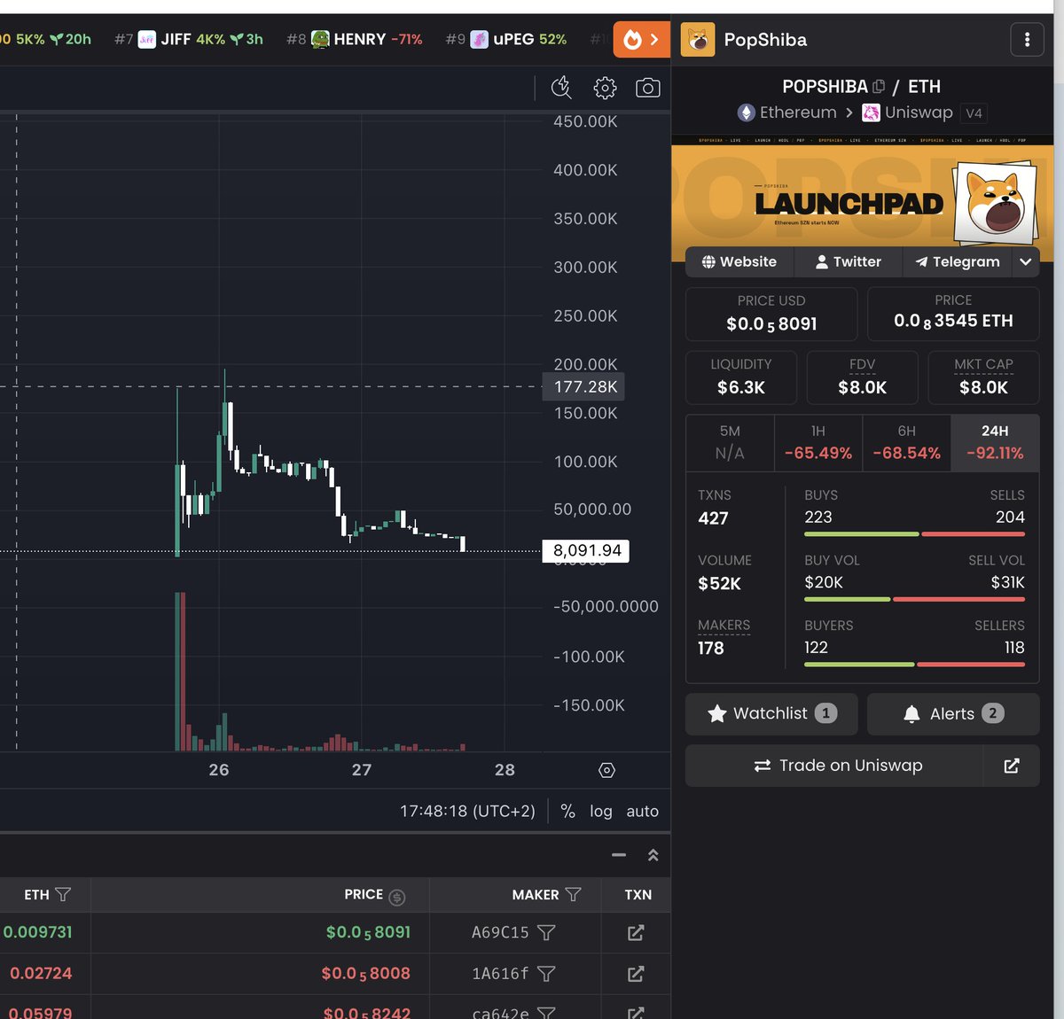
Task: Open the chart timezone 17:48:18 (UTC+2)
Action: (467, 811)
